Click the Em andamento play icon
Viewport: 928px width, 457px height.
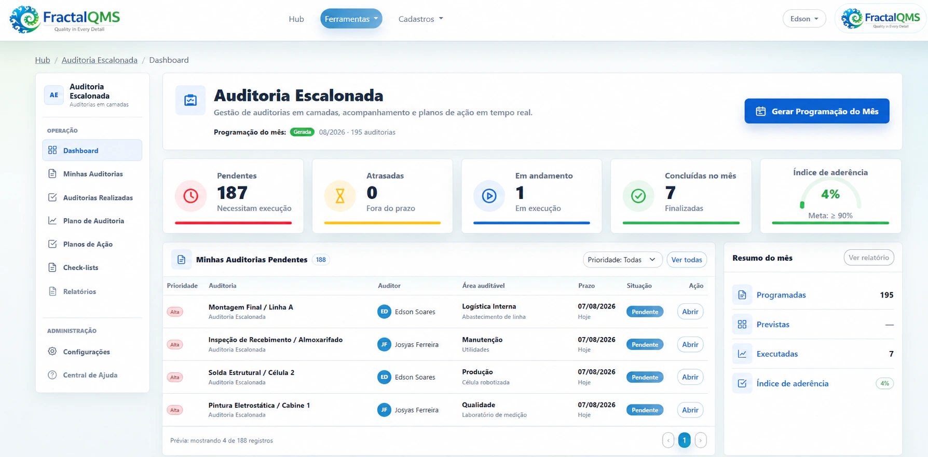(489, 196)
